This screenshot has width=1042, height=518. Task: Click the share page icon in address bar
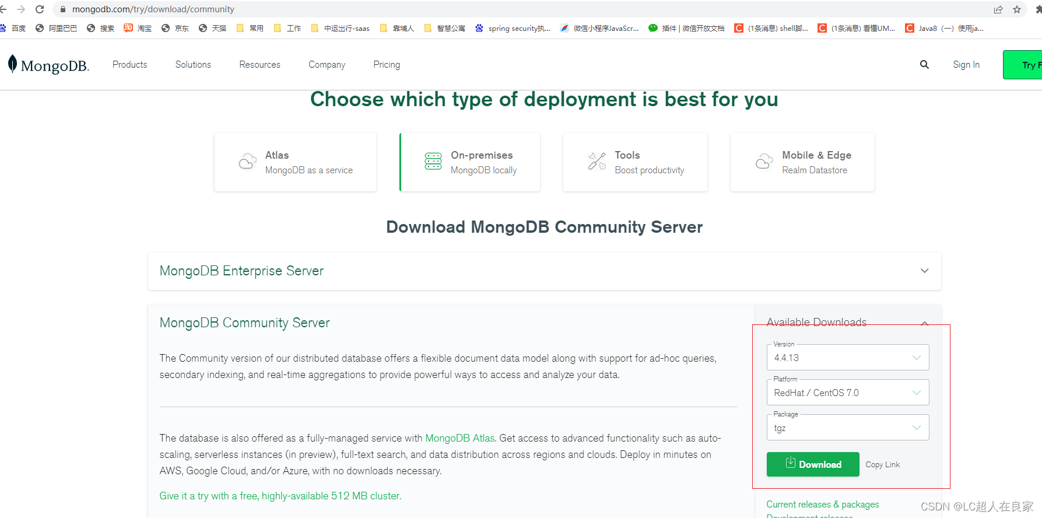[998, 9]
